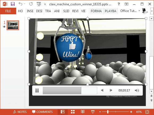This screenshot has width=154, height=115.
Task: Click the vertical scrollbar thumb
Action: pos(151,73)
